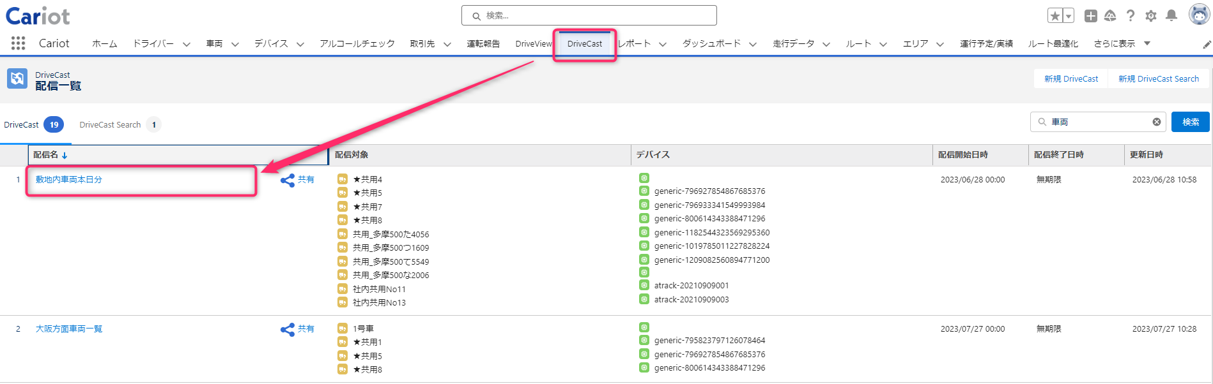Open the global actions plus icon
The image size is (1213, 384).
click(x=1091, y=16)
